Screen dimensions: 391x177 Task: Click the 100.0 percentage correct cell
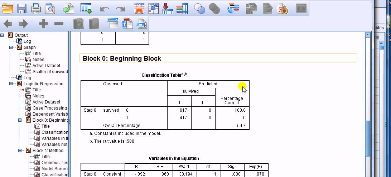point(240,110)
